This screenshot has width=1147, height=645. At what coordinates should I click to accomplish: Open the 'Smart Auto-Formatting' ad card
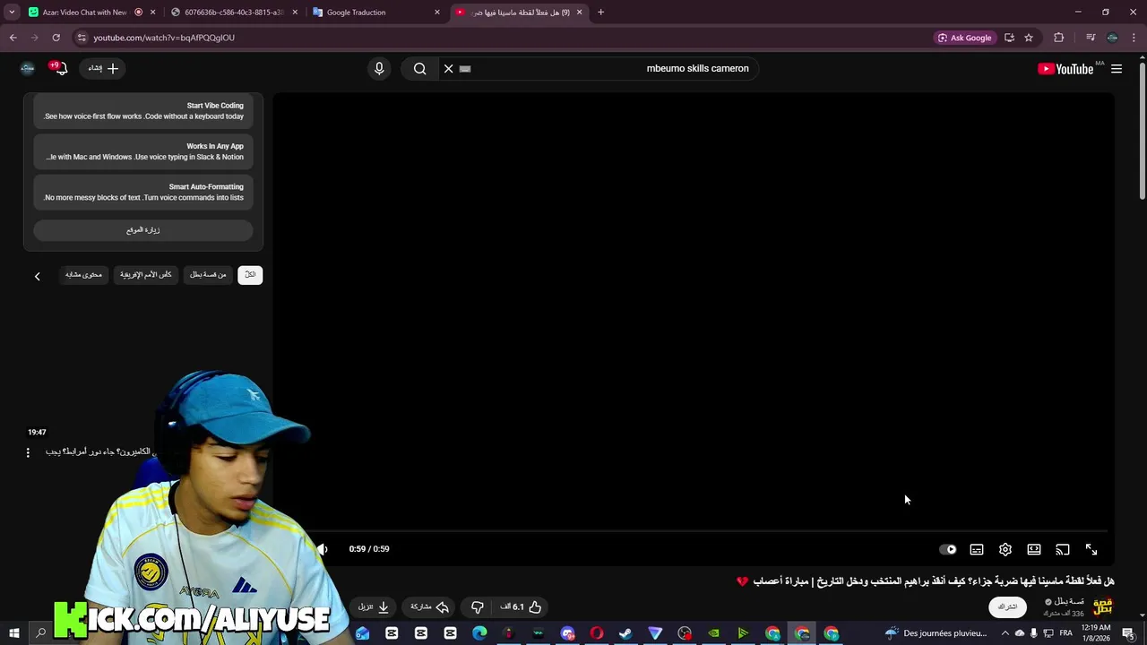point(143,192)
